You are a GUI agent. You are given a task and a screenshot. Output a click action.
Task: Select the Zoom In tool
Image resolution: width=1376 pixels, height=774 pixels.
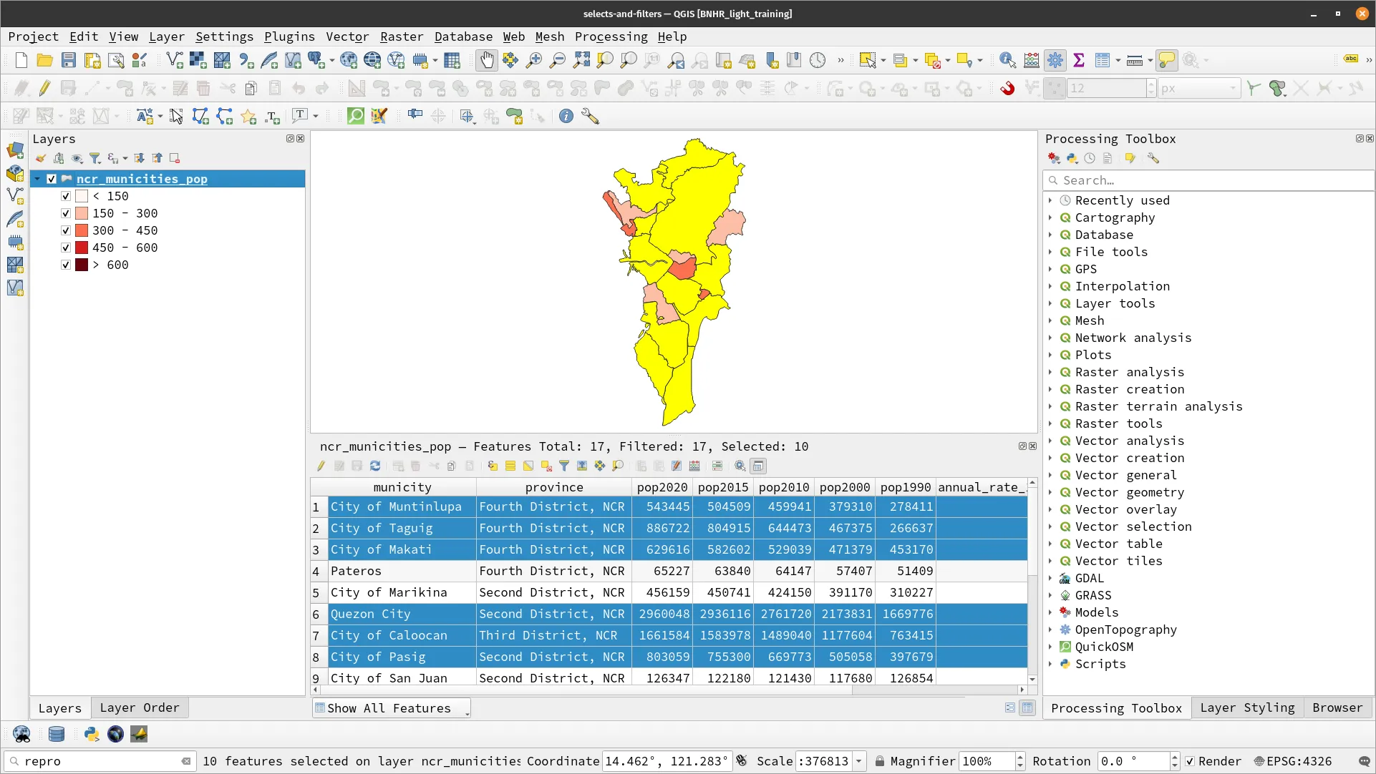click(x=533, y=60)
